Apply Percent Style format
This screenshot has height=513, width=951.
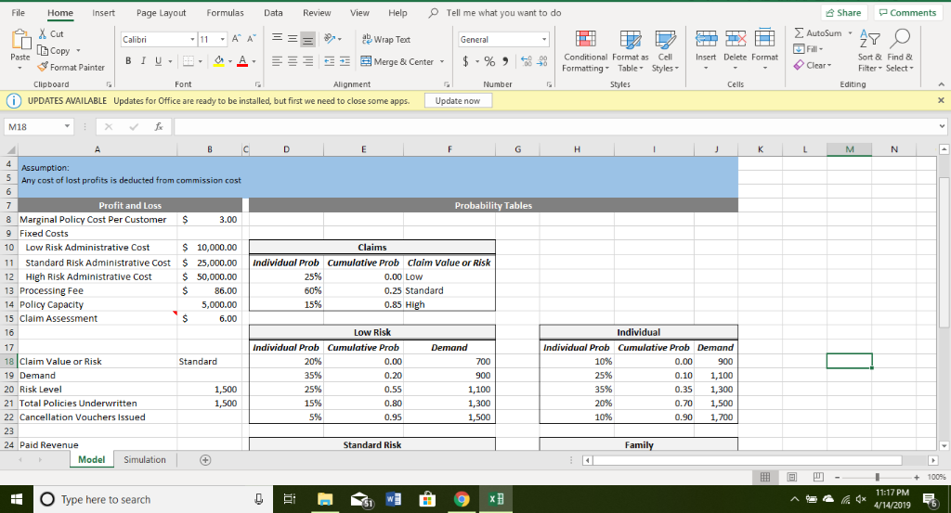pos(489,61)
